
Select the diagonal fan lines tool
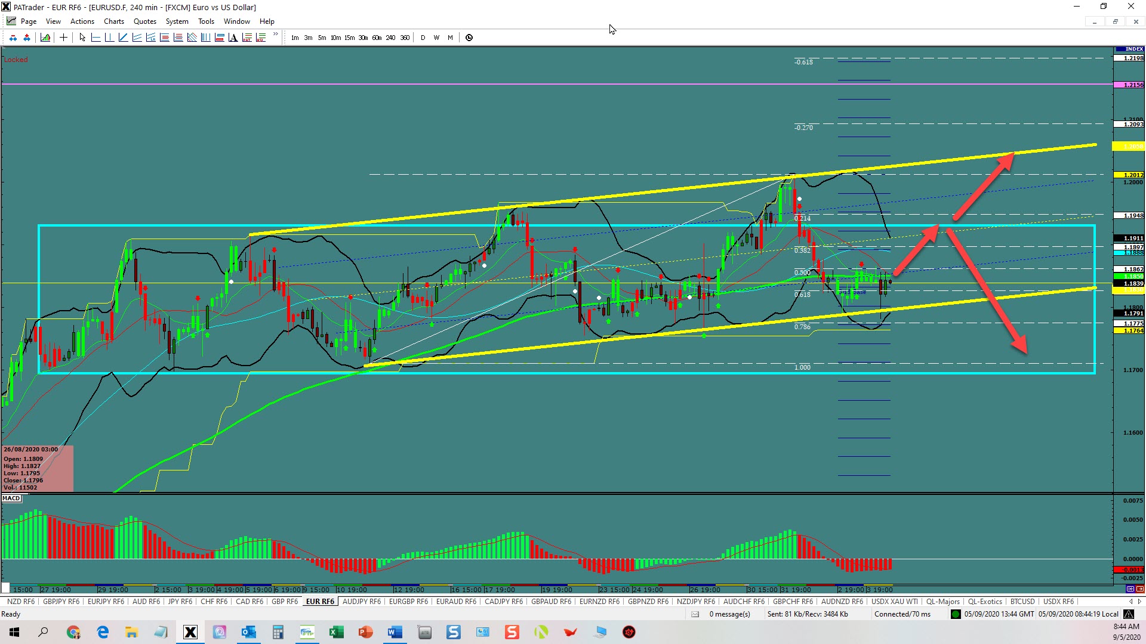192,38
